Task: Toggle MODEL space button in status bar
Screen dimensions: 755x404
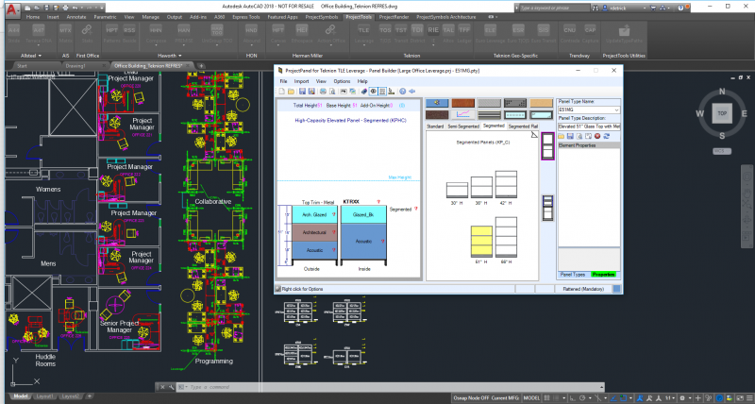Action: (x=531, y=399)
